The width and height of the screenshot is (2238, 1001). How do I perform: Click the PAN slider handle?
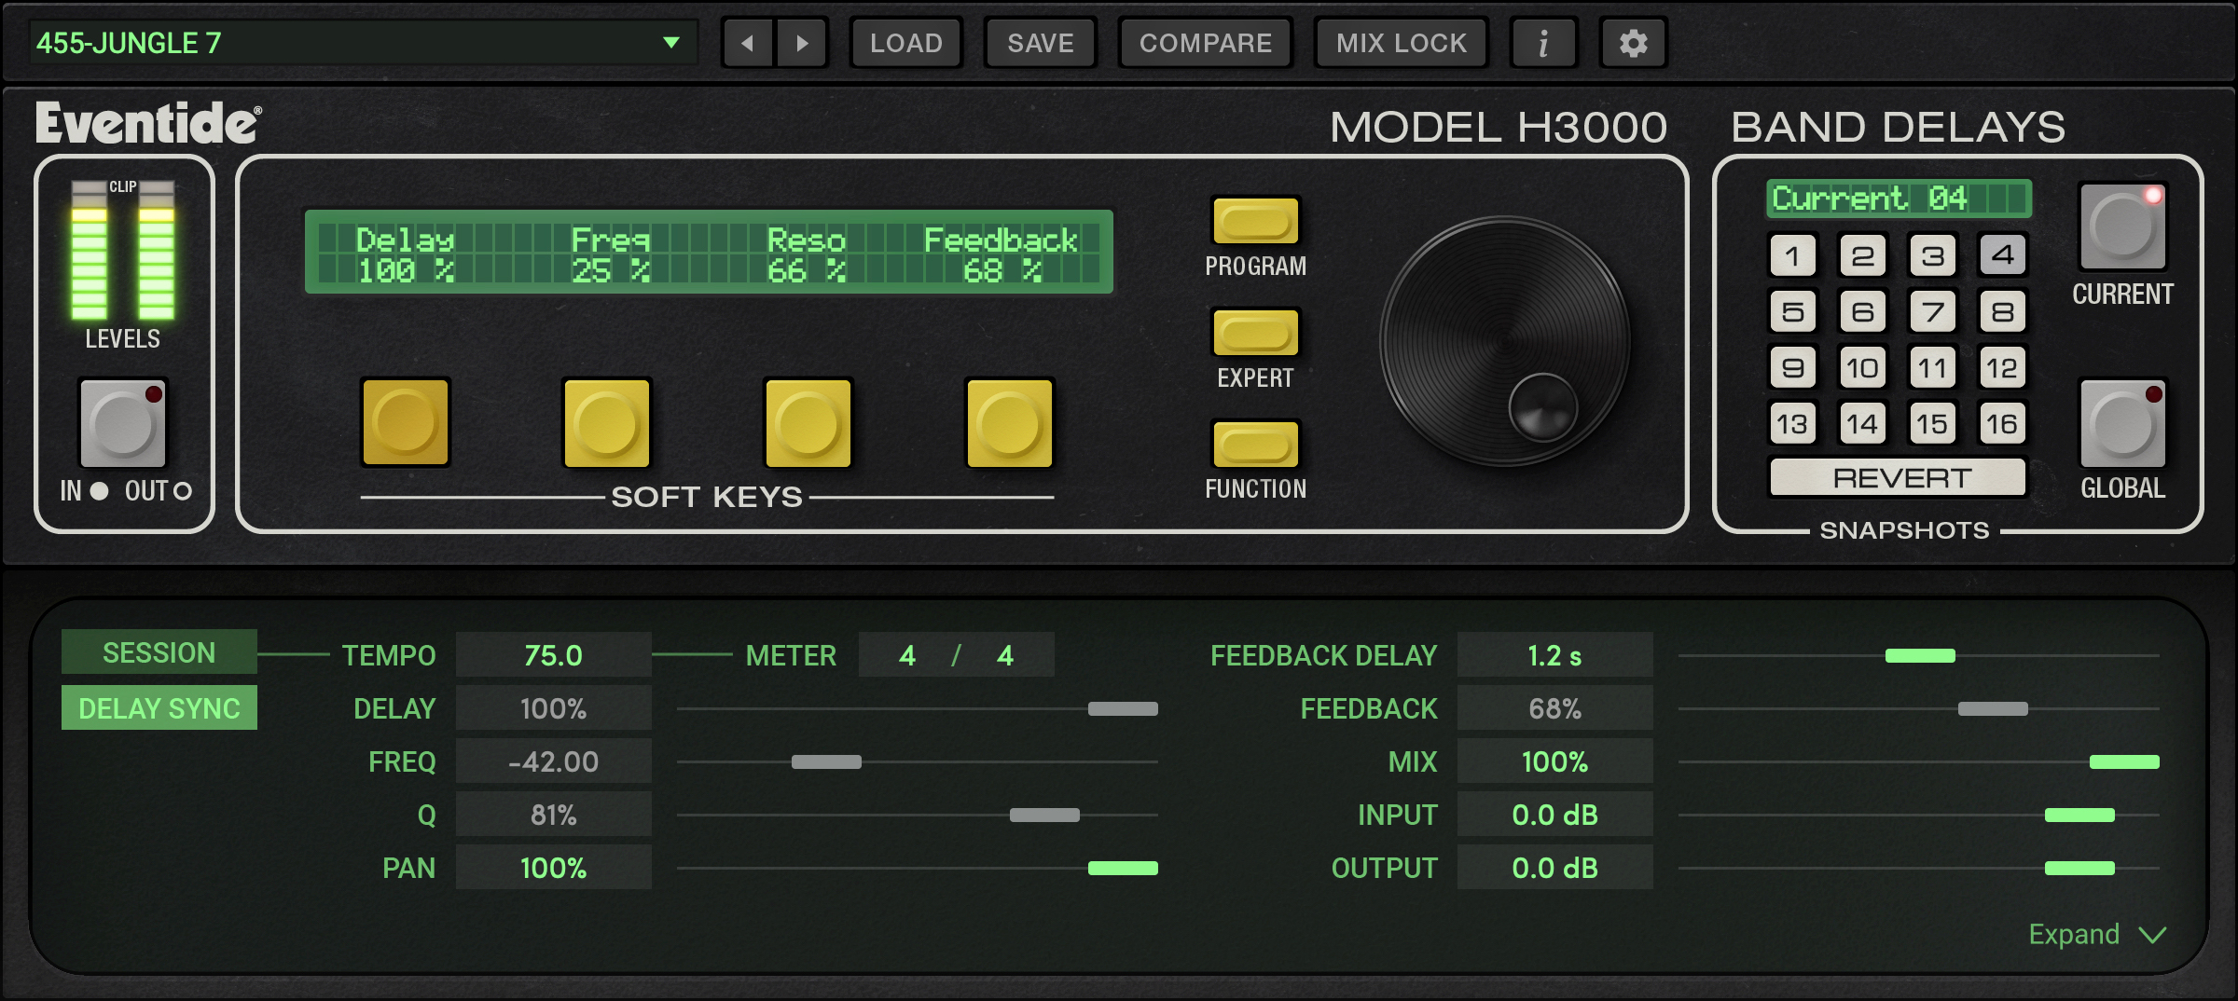click(x=1123, y=868)
